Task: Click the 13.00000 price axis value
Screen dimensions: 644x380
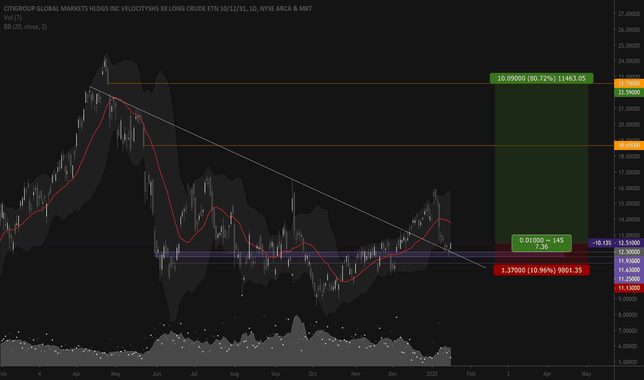Action: 629,236
